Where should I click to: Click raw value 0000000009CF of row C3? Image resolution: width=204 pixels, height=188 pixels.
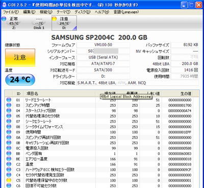[x=180, y=170]
